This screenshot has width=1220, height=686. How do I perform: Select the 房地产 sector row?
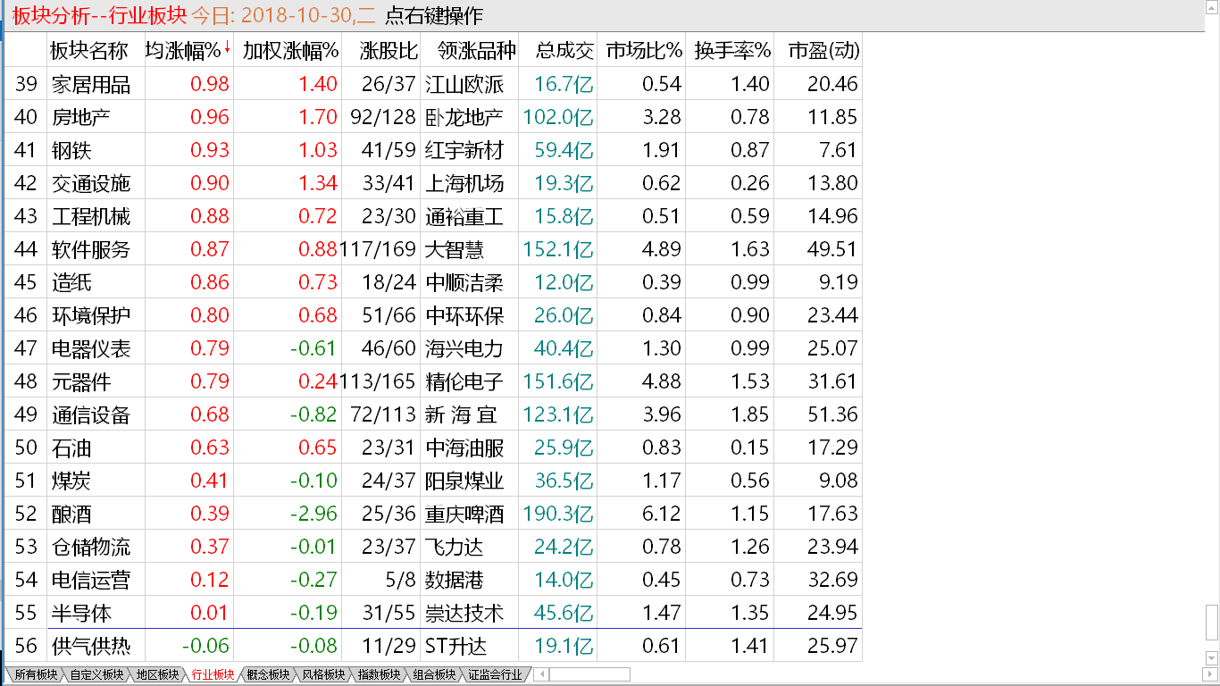pos(432,117)
